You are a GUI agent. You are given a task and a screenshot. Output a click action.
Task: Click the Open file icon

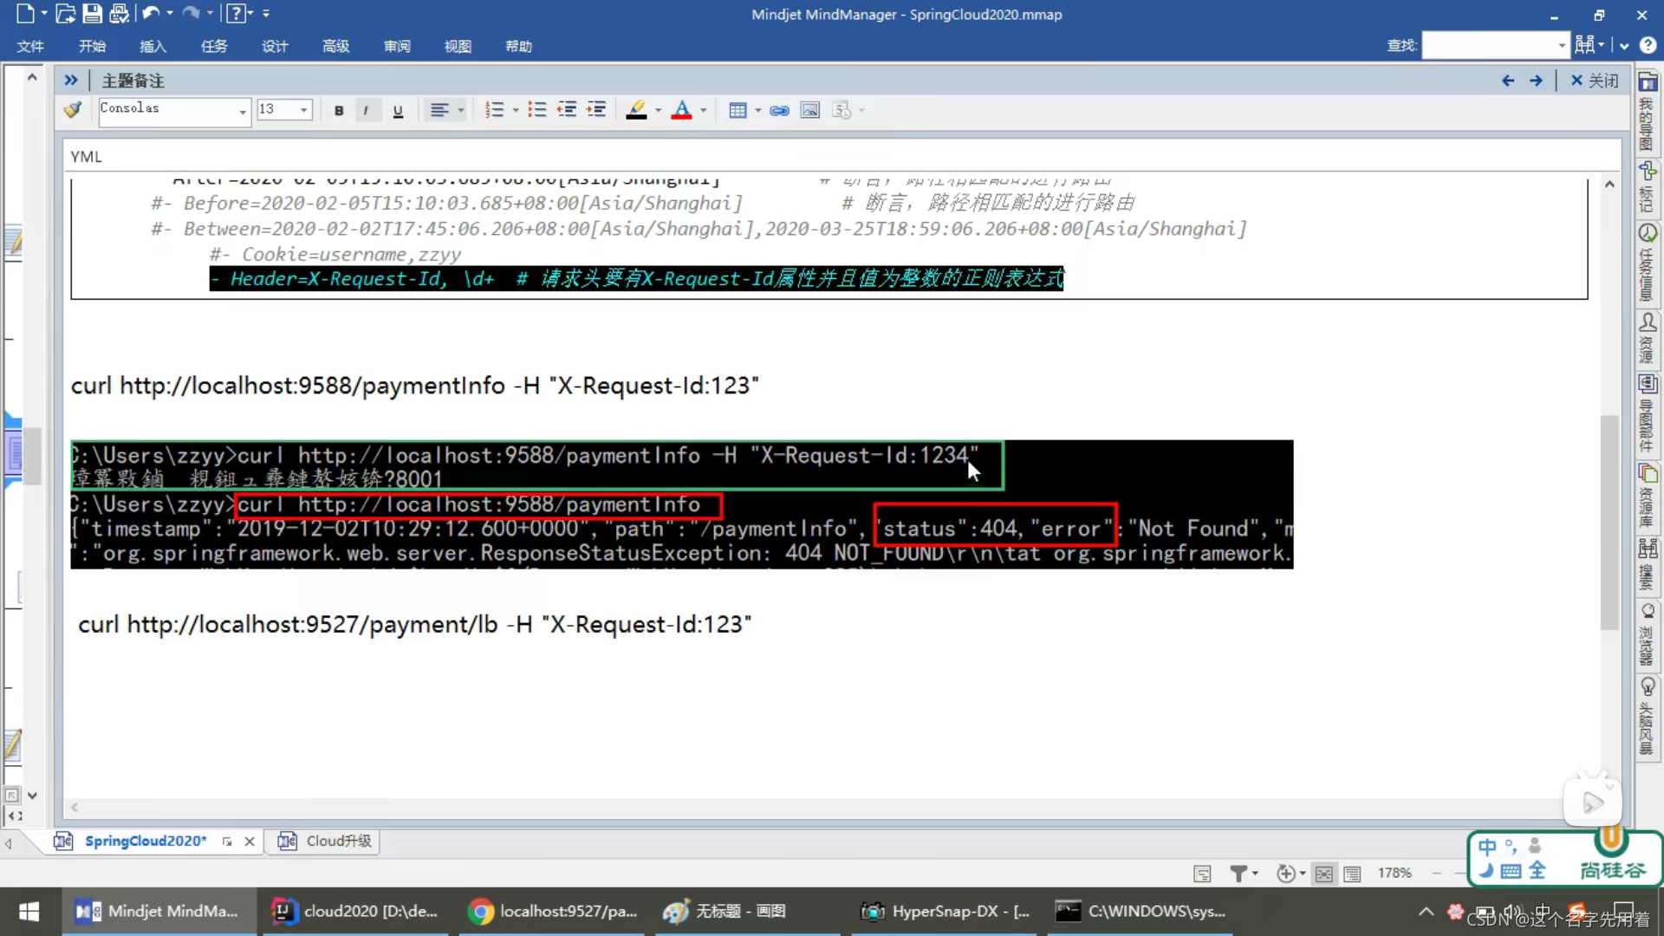[65, 14]
